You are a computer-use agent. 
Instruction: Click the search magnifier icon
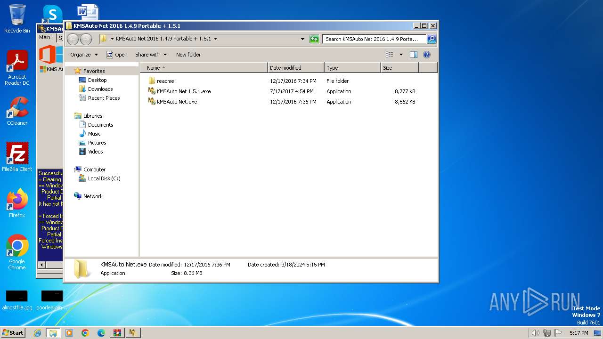[x=432, y=39]
